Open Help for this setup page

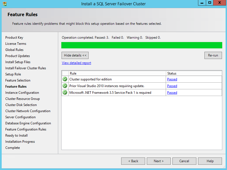pyautogui.click(x=210, y=161)
